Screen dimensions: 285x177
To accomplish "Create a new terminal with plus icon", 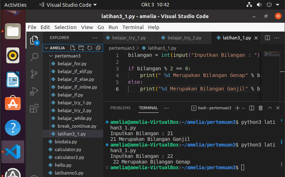I will 237,108.
